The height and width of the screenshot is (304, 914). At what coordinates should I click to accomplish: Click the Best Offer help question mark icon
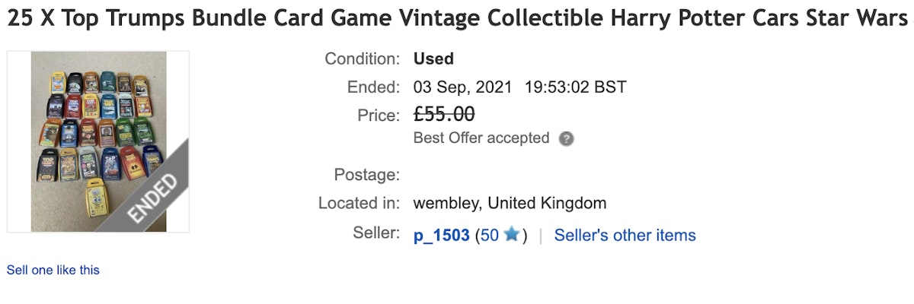point(566,139)
